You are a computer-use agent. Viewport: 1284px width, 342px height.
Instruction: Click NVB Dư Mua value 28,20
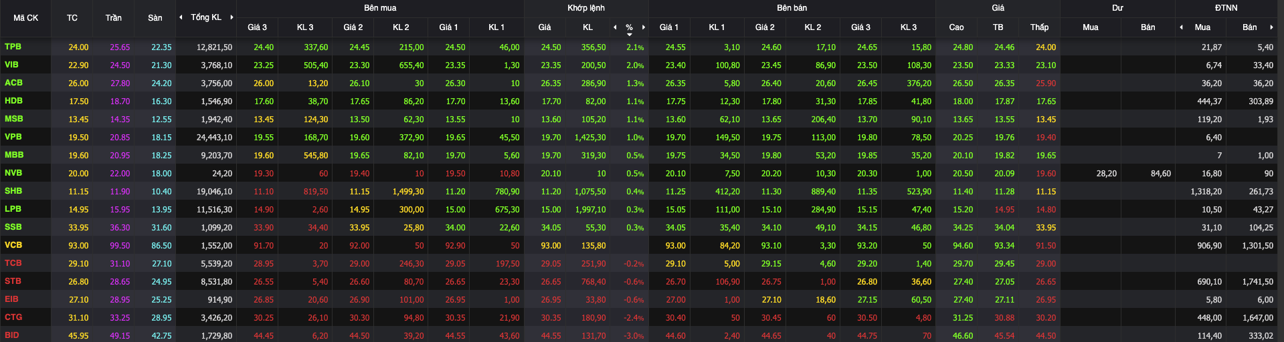[1107, 174]
